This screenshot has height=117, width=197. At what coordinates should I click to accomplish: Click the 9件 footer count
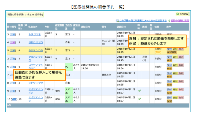[9, 105]
